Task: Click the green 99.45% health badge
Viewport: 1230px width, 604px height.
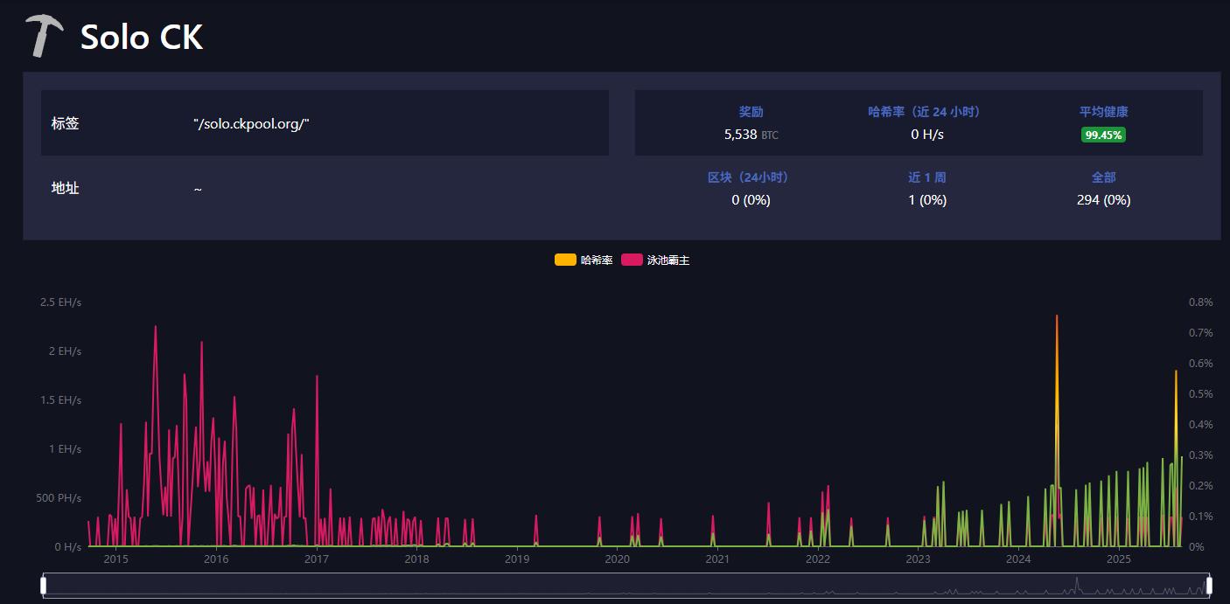Action: [x=1103, y=135]
